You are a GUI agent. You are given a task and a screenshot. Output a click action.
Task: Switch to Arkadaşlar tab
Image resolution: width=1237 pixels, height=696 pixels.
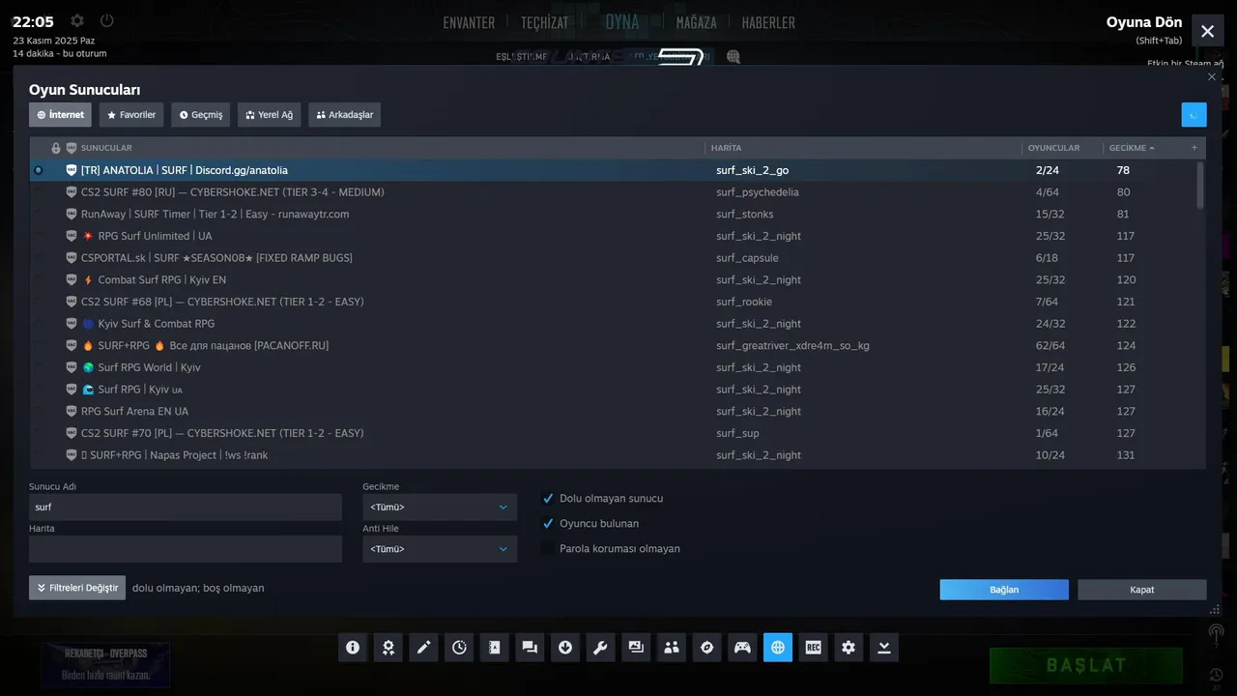344,115
